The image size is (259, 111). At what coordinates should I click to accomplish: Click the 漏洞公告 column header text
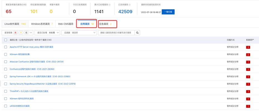point(31,40)
